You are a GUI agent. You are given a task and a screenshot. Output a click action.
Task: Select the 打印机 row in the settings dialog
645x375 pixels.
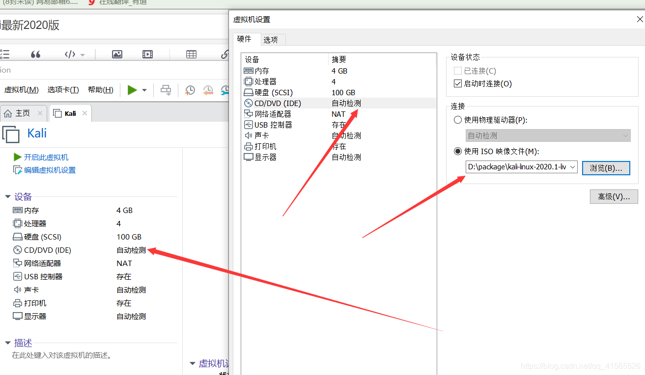(x=339, y=146)
